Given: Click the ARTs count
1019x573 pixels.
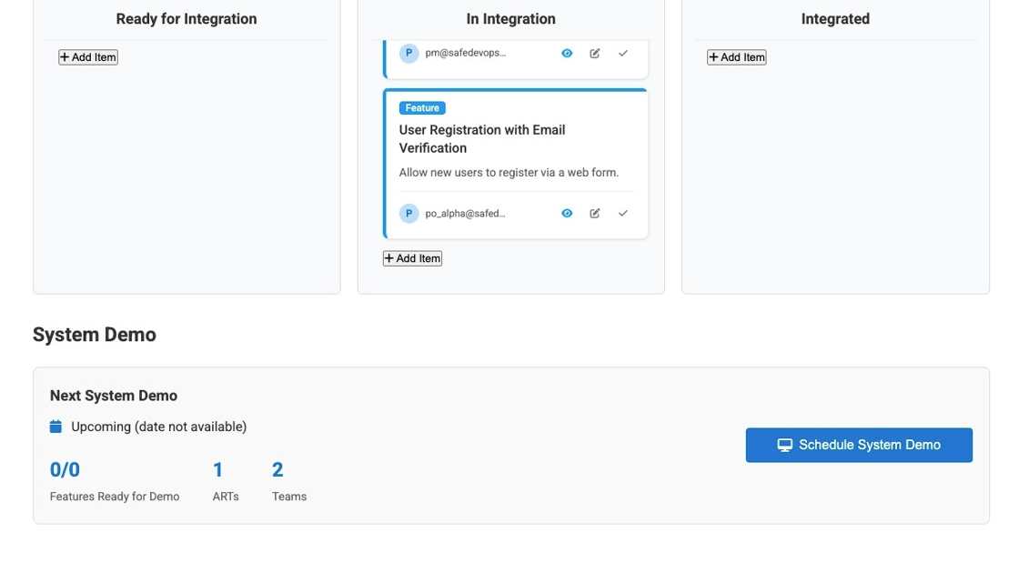Looking at the screenshot, I should pos(217,469).
